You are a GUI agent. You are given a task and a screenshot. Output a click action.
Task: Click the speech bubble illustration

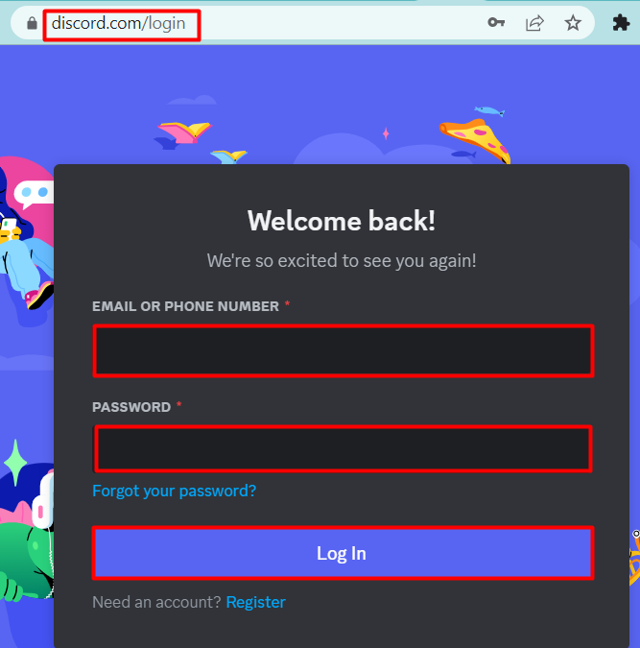coord(34,194)
